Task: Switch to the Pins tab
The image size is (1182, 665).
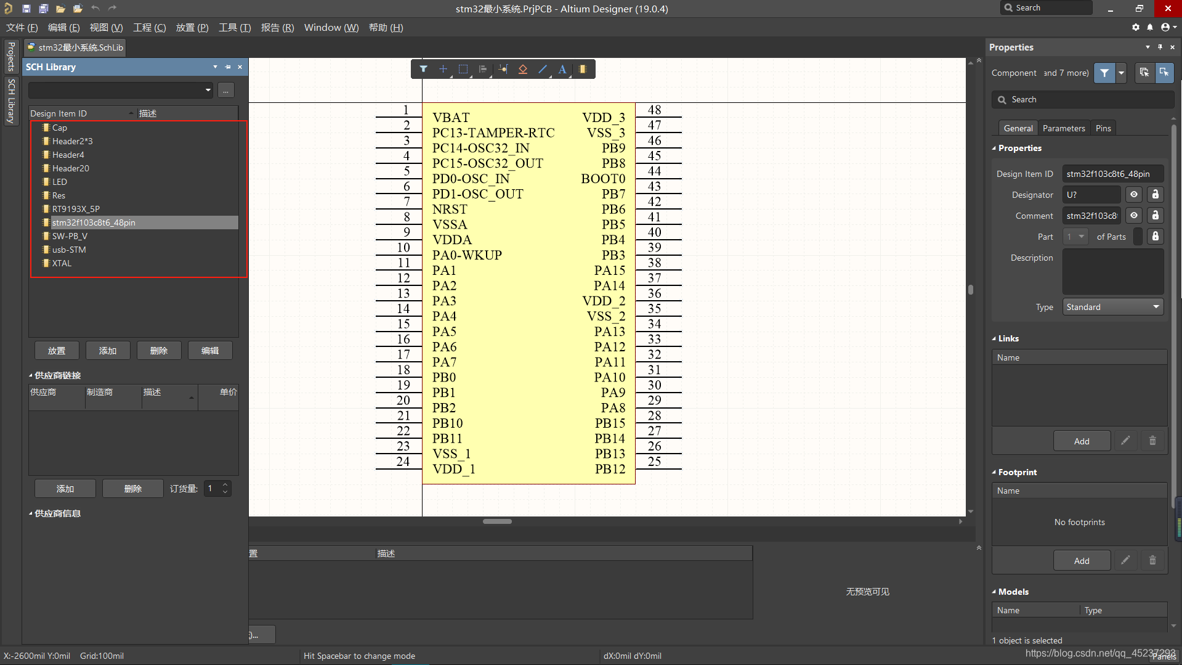Action: [1103, 128]
